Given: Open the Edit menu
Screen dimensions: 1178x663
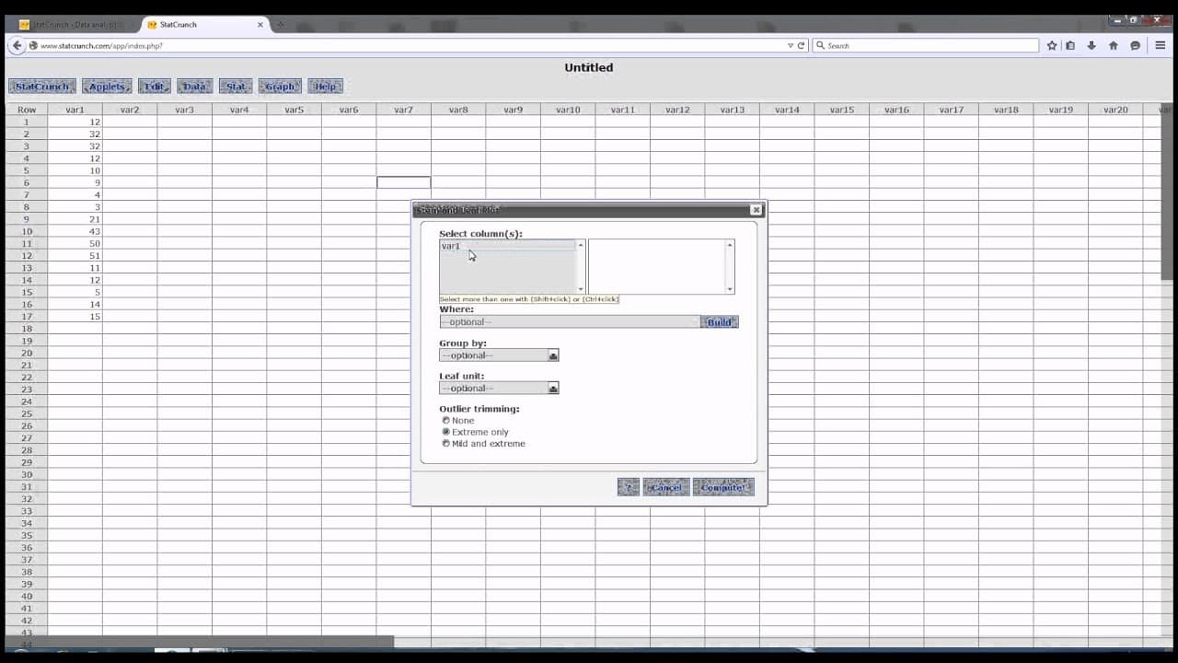Looking at the screenshot, I should pos(155,87).
